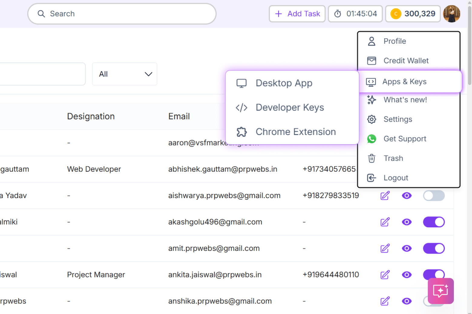Edit the ankita.jaiswal@prpwebs.in row
Image resolution: width=472 pixels, height=314 pixels.
(385, 275)
